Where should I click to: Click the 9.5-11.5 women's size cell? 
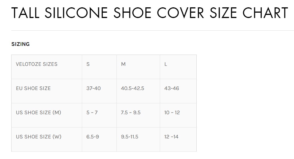click(x=130, y=137)
